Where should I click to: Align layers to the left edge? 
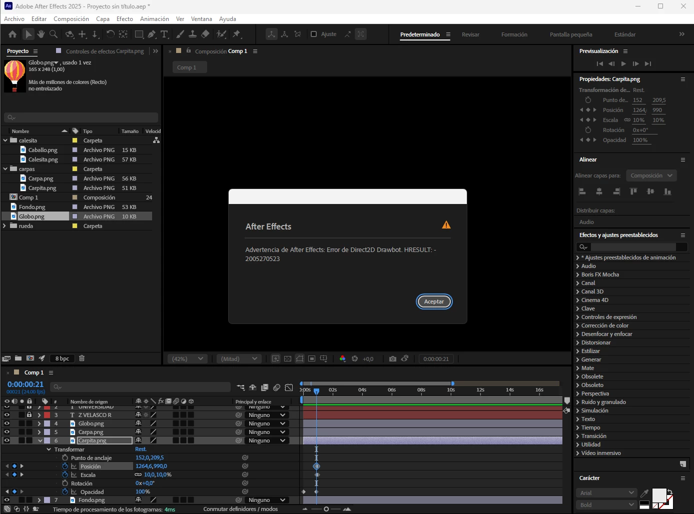pos(582,191)
